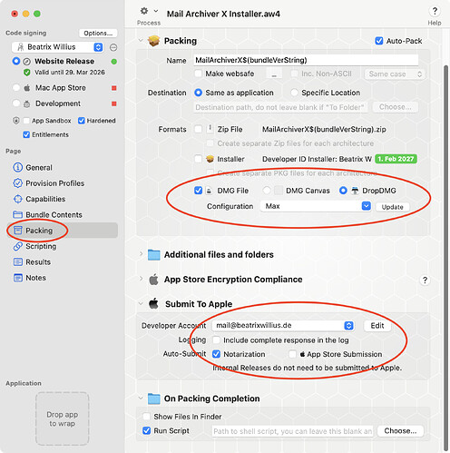Open the Results page
Image resolution: width=450 pixels, height=453 pixels.
tap(32, 261)
